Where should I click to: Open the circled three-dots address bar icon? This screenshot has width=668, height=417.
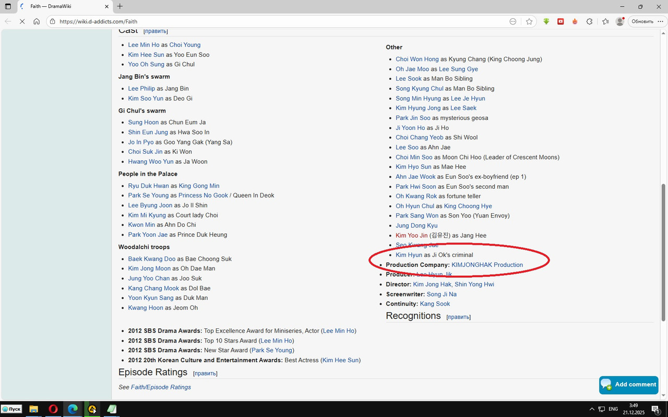(x=513, y=21)
